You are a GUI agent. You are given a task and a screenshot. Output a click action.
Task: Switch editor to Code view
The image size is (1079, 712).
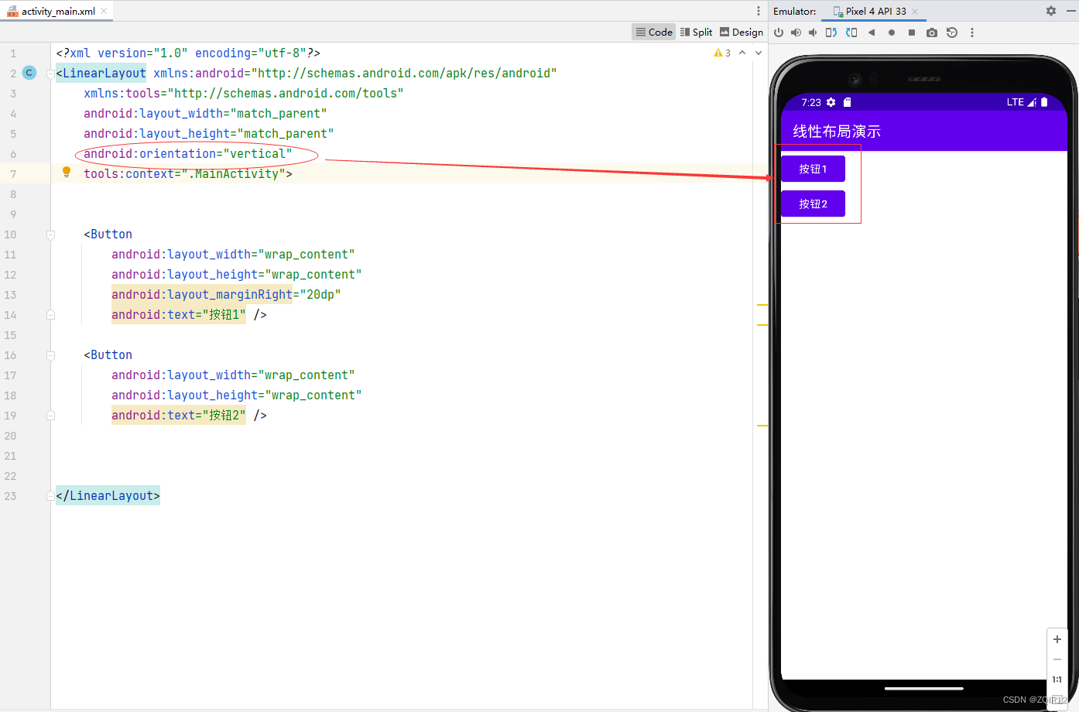pyautogui.click(x=654, y=32)
